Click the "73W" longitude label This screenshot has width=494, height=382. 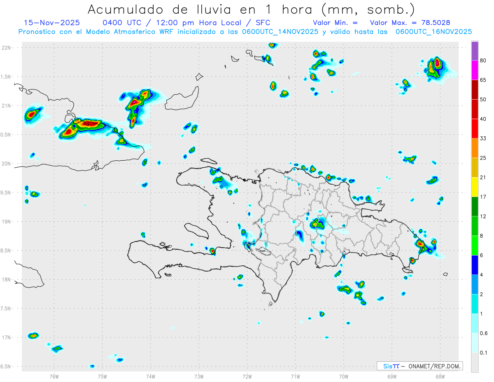199,376
